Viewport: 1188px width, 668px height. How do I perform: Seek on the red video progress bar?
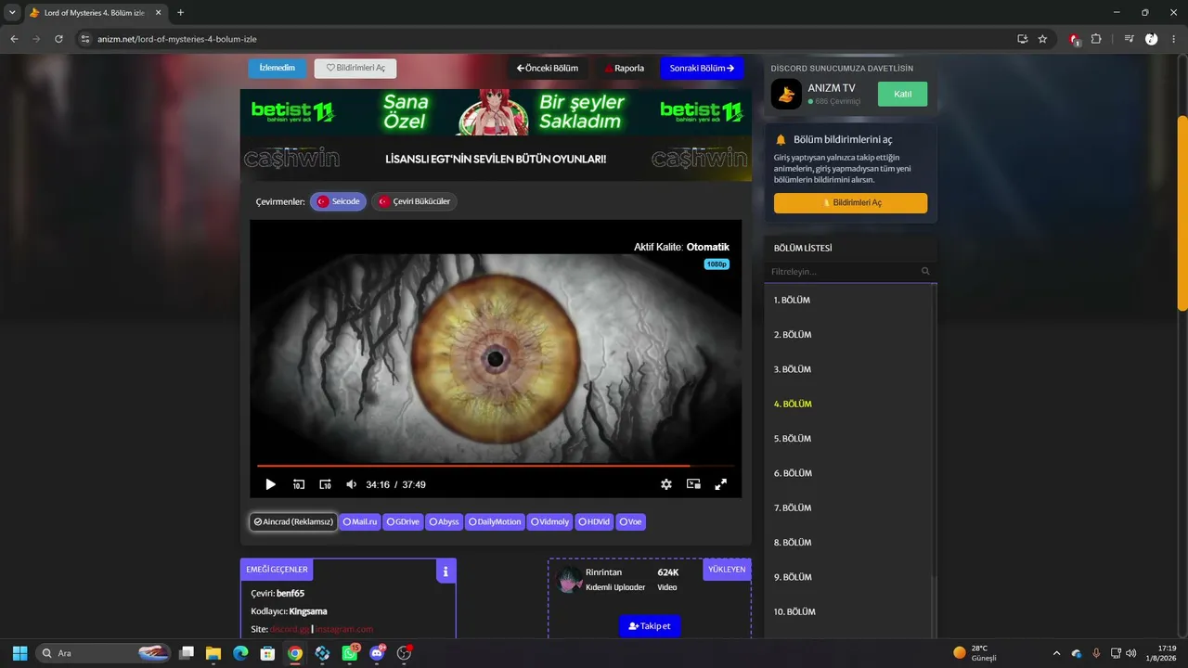496,466
